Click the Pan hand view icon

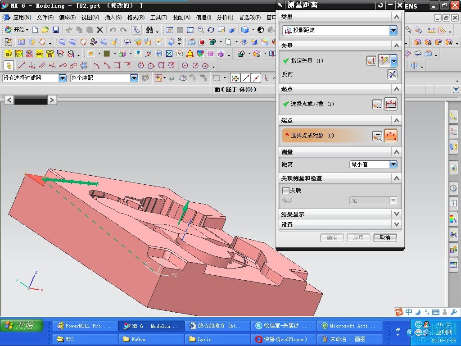point(221,30)
